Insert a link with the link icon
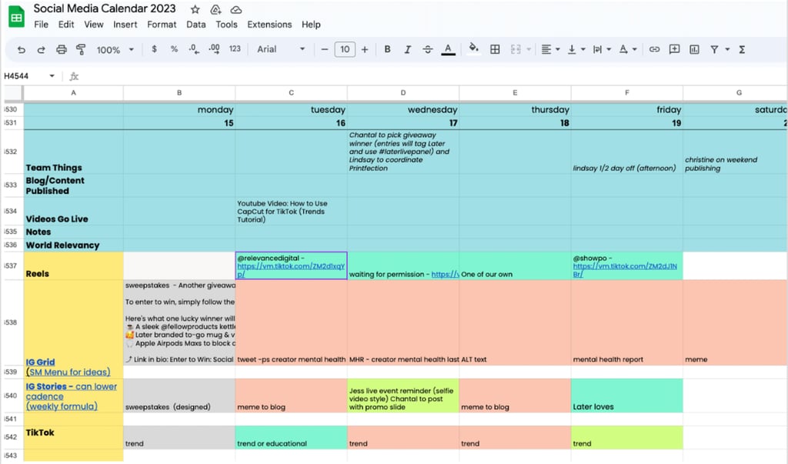Viewport: 788px width, 464px height. point(654,49)
